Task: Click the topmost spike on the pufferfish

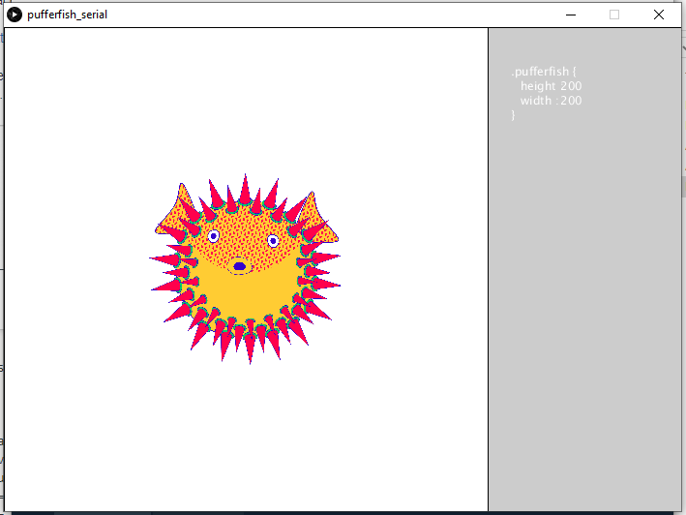Action: (x=246, y=187)
